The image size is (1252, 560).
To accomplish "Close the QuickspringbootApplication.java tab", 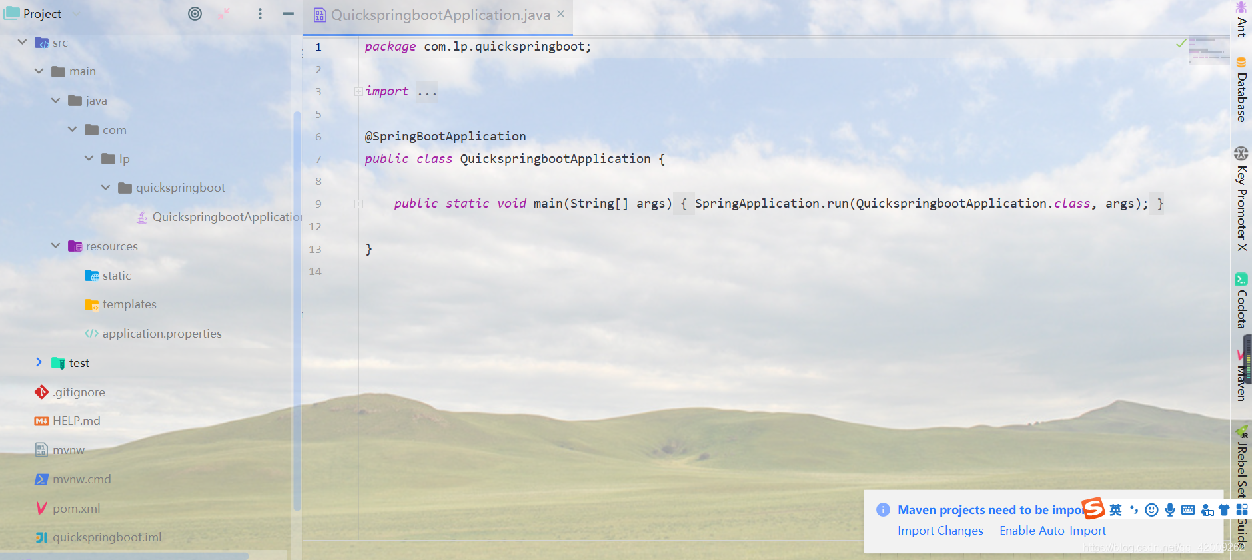I will pyautogui.click(x=561, y=13).
